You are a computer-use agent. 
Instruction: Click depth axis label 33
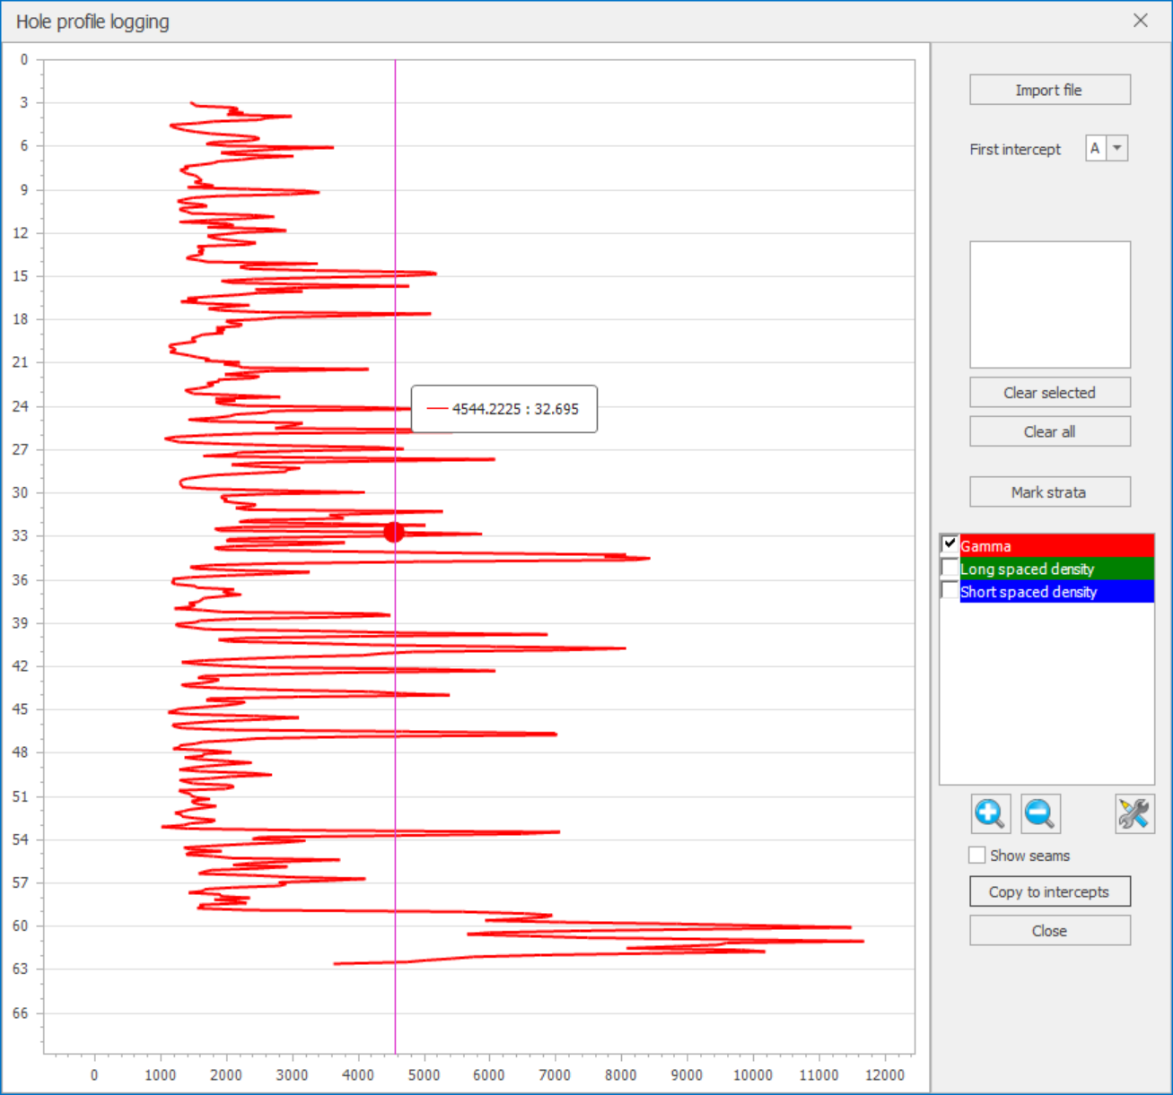pos(20,535)
